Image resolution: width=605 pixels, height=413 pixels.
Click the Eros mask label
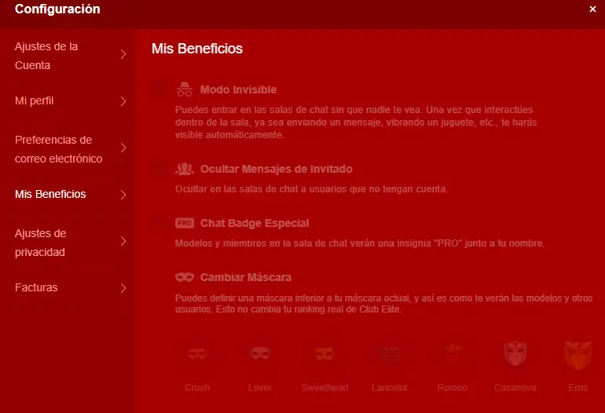[577, 388]
